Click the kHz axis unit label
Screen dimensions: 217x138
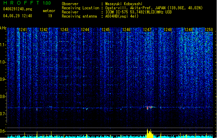click(3, 28)
